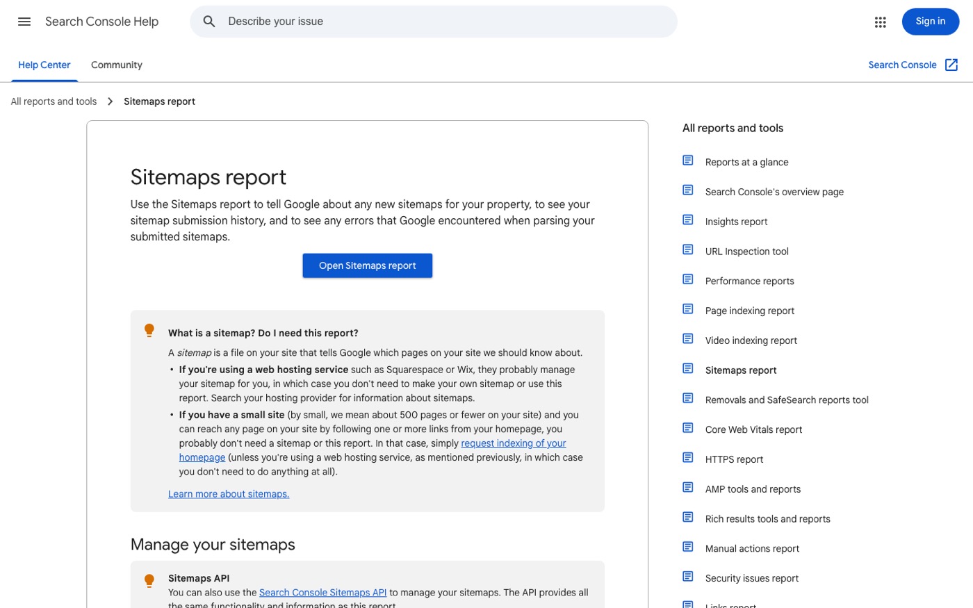973x608 pixels.
Task: Click the document icon beside Core Web Vitals report
Action: [688, 427]
